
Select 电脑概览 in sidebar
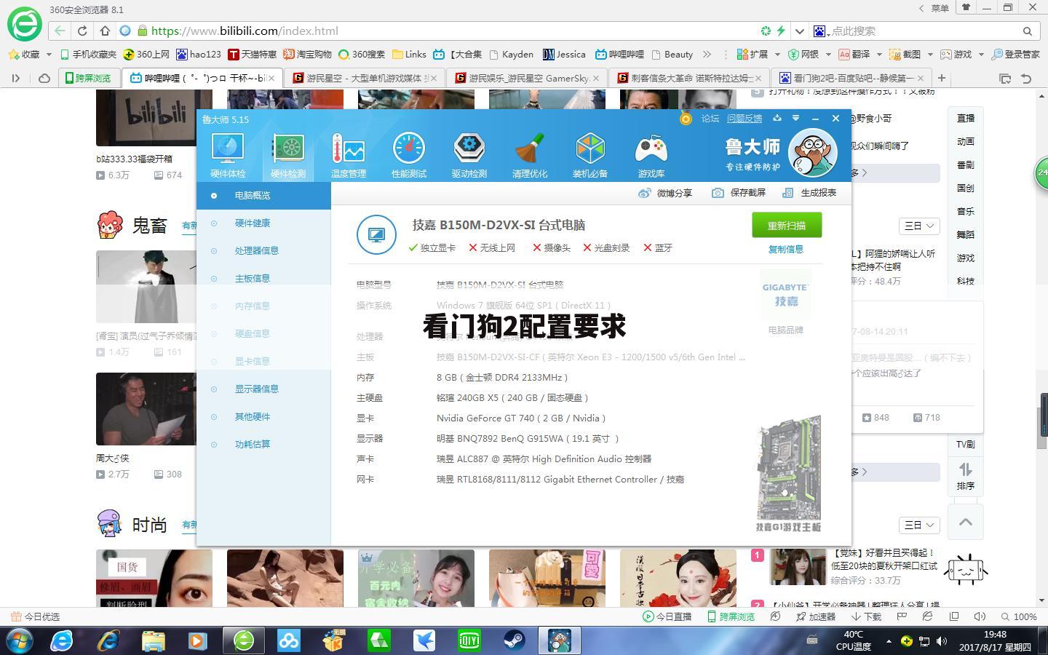click(263, 195)
